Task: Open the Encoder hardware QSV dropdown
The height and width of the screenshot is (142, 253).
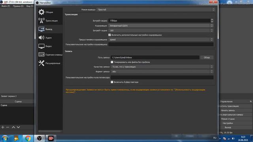Action: [x=161, y=26]
